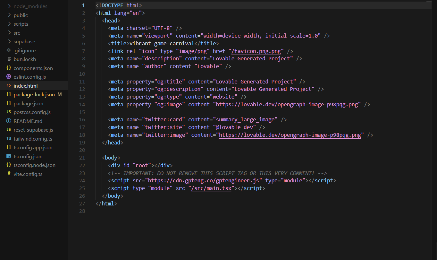Click the reset-supabase.js JS icon
Image resolution: width=437 pixels, height=260 pixels.
click(9, 130)
